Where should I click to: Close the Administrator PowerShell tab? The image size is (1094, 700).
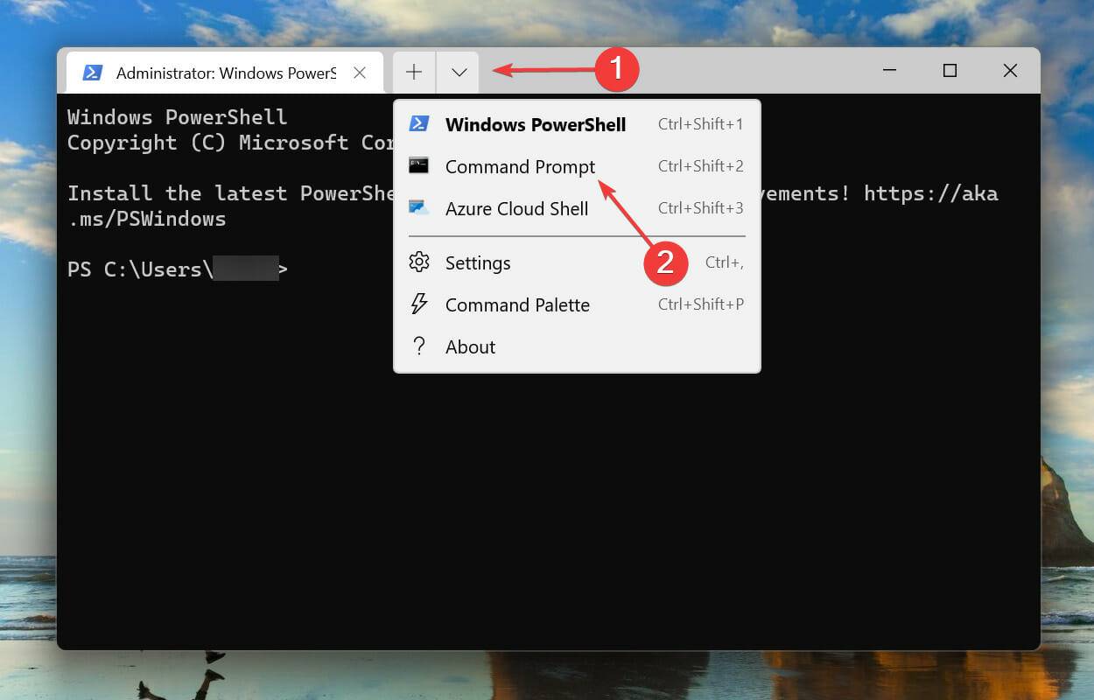(359, 73)
